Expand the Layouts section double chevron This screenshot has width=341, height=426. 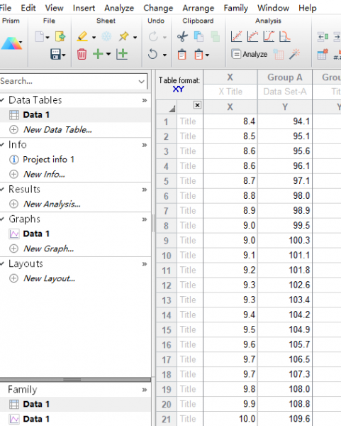tap(145, 264)
